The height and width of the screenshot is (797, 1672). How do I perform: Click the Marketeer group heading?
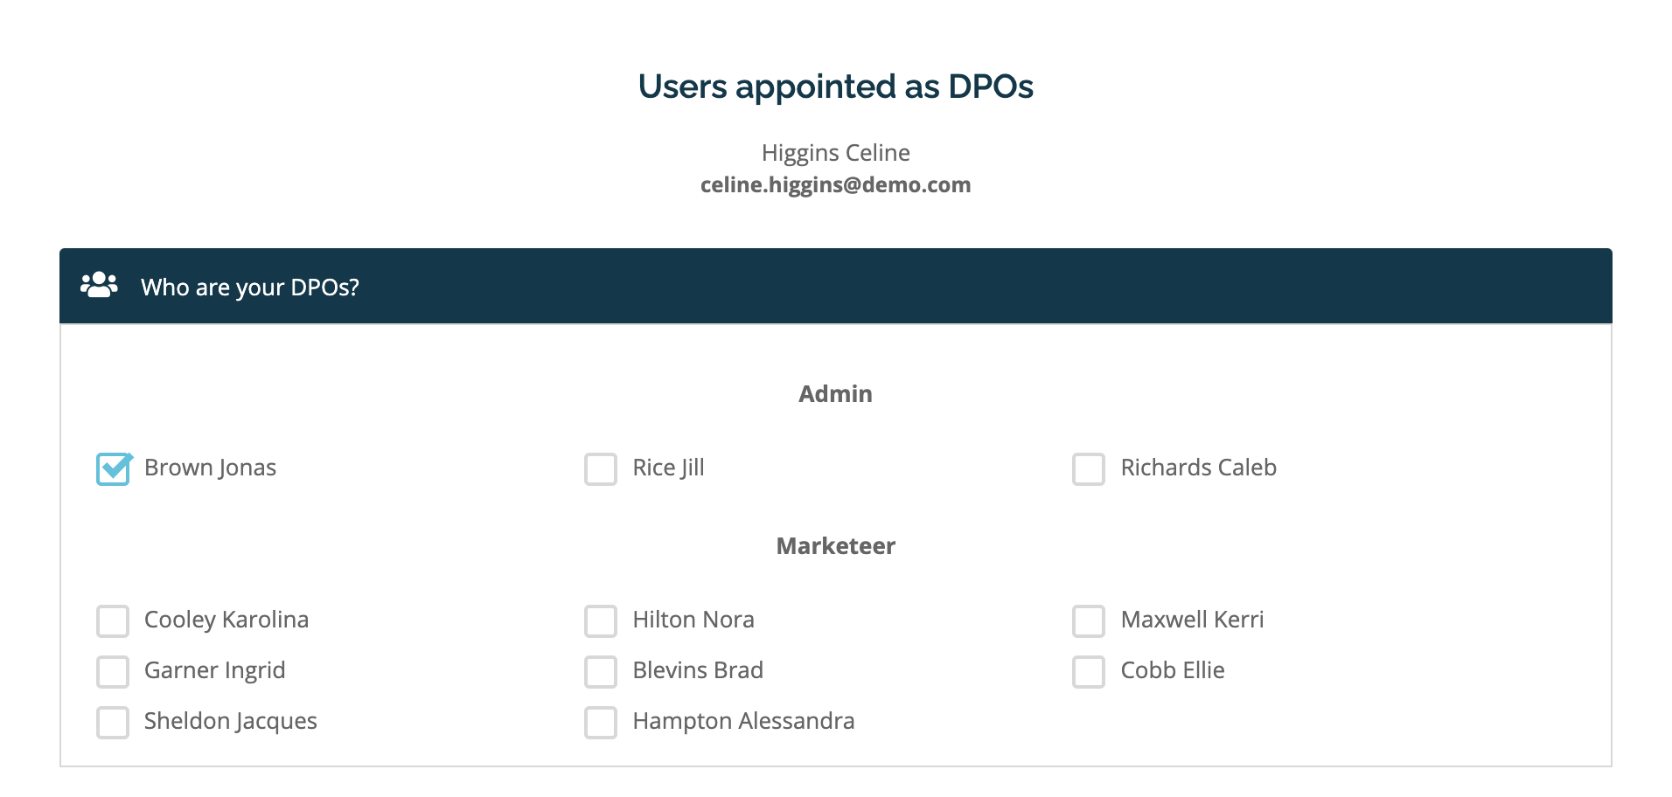(835, 546)
